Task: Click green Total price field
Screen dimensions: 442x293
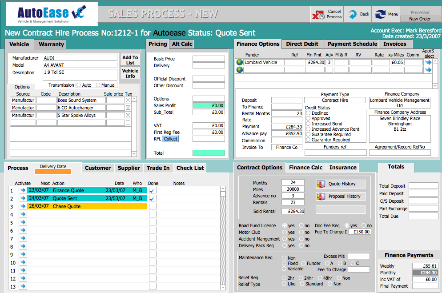Action: click(208, 153)
